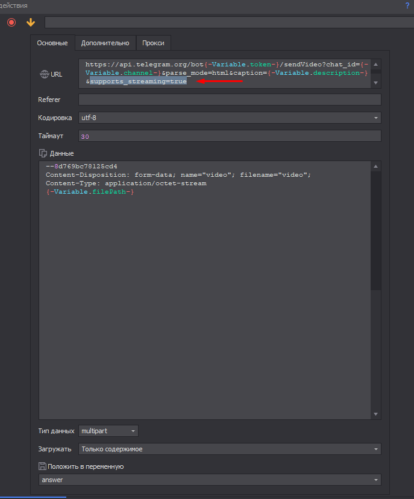Click the Данные scroll-down arrow at the bottom
Viewport: 414px width, 499px height.
tap(376, 414)
